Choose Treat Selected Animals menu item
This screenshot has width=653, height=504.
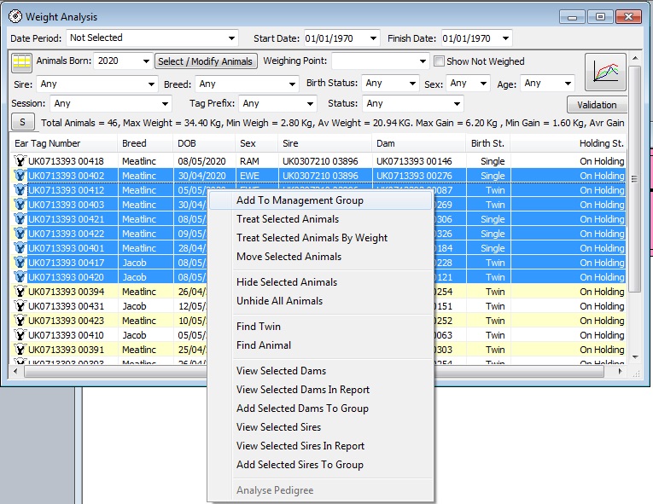tap(321, 219)
